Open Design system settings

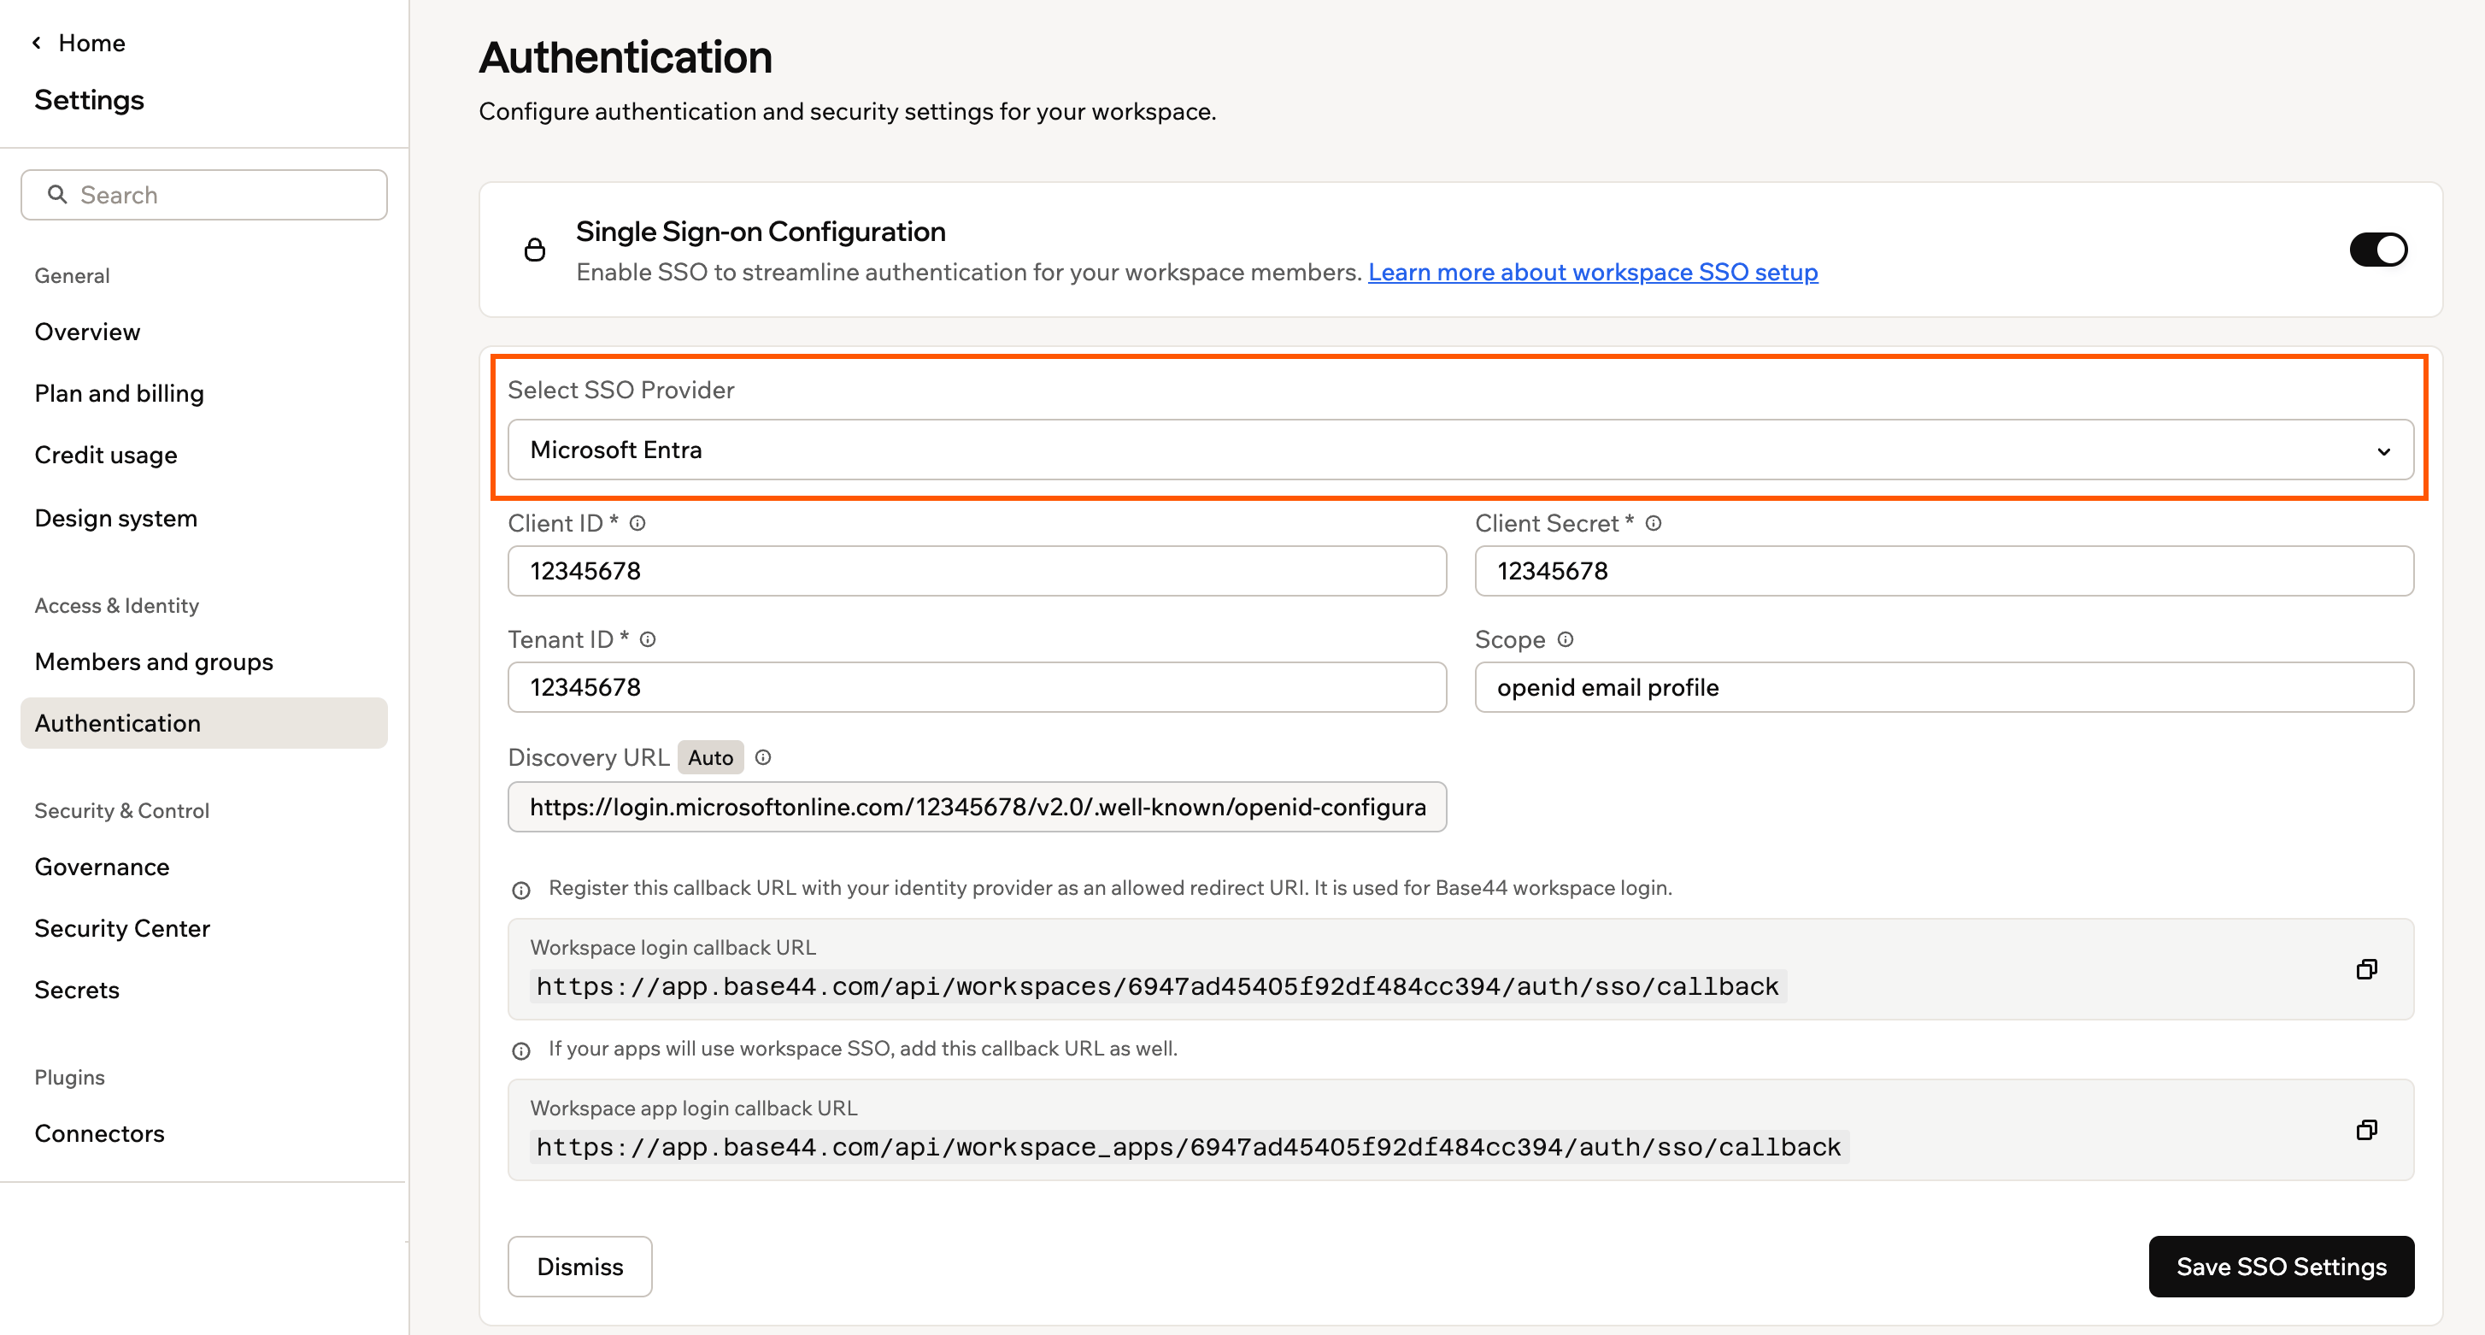click(x=115, y=518)
